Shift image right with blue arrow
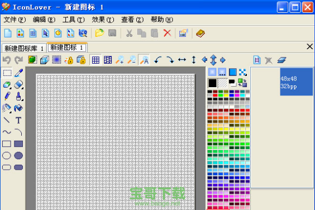 tap(223, 60)
